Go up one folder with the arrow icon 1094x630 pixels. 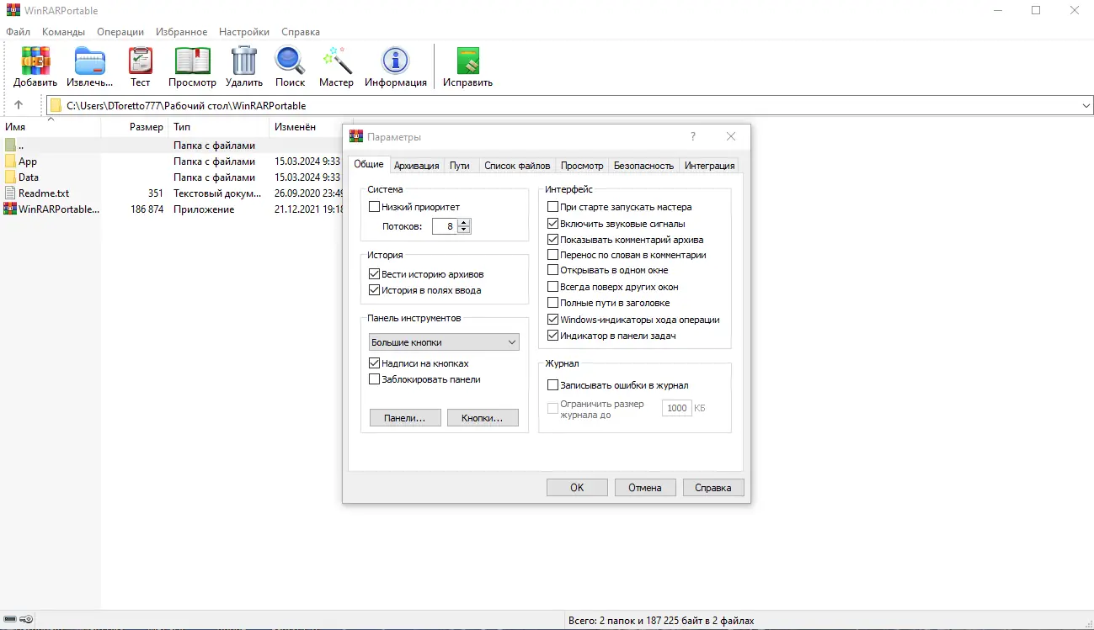point(19,106)
